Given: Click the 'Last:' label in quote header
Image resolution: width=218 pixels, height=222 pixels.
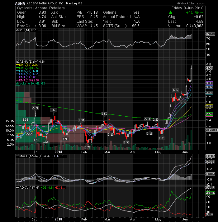Looking at the screenshot, I should pos(172,22).
